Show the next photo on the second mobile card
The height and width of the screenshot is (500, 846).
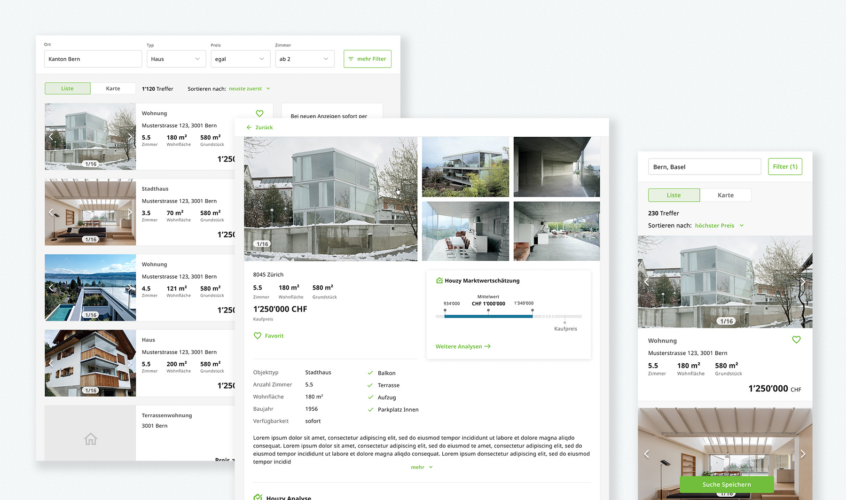pos(803,454)
